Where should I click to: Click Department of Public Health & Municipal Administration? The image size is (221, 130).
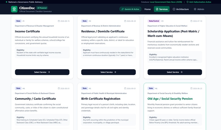tap(104, 93)
